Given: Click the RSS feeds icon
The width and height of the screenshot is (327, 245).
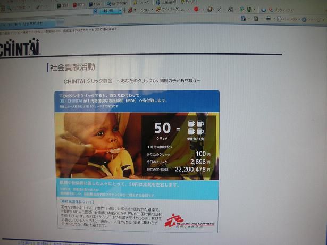Looking at the screenshot, I should coord(256,19).
